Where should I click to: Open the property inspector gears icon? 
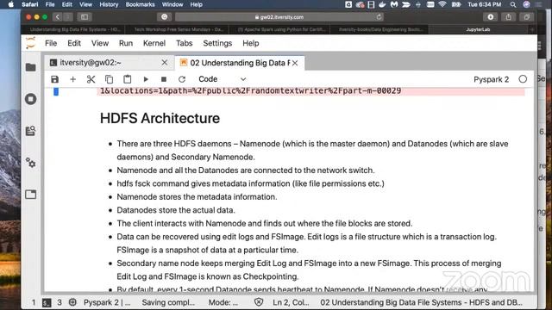[x=31, y=163]
